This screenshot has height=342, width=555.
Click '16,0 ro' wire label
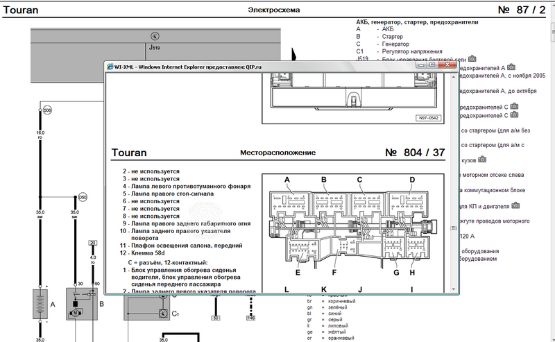[x=40, y=135]
